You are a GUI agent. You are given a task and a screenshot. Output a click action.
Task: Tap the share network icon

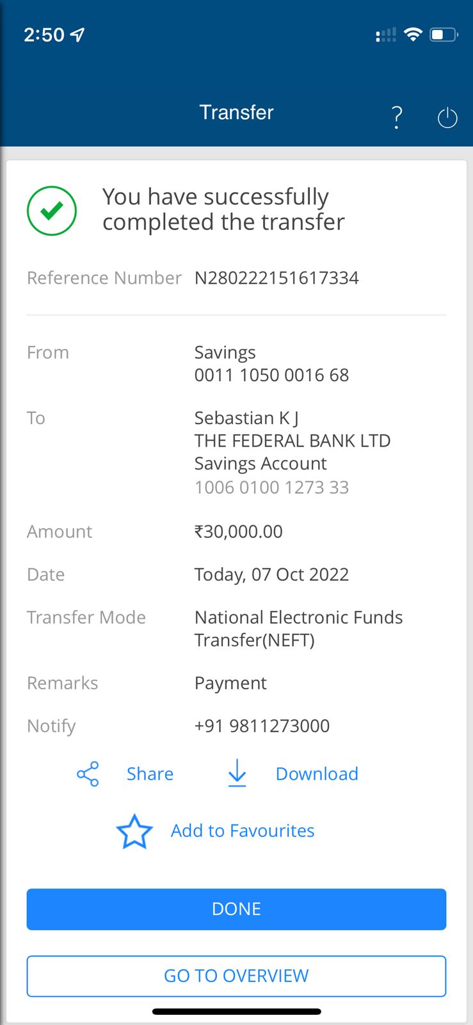click(x=88, y=774)
